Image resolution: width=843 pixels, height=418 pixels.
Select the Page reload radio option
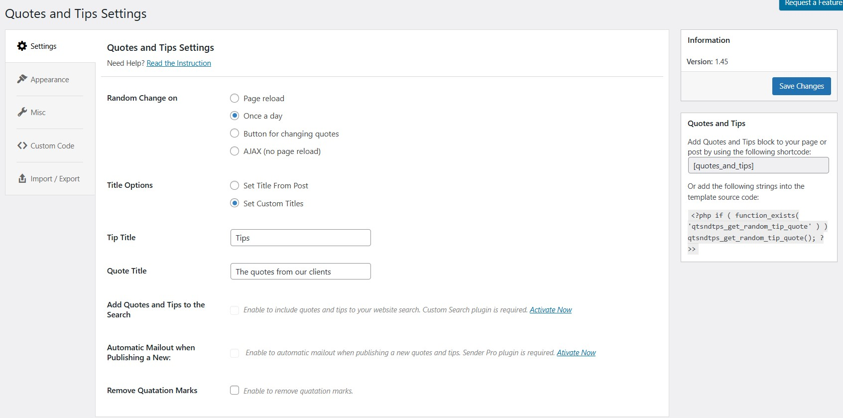pyautogui.click(x=235, y=98)
